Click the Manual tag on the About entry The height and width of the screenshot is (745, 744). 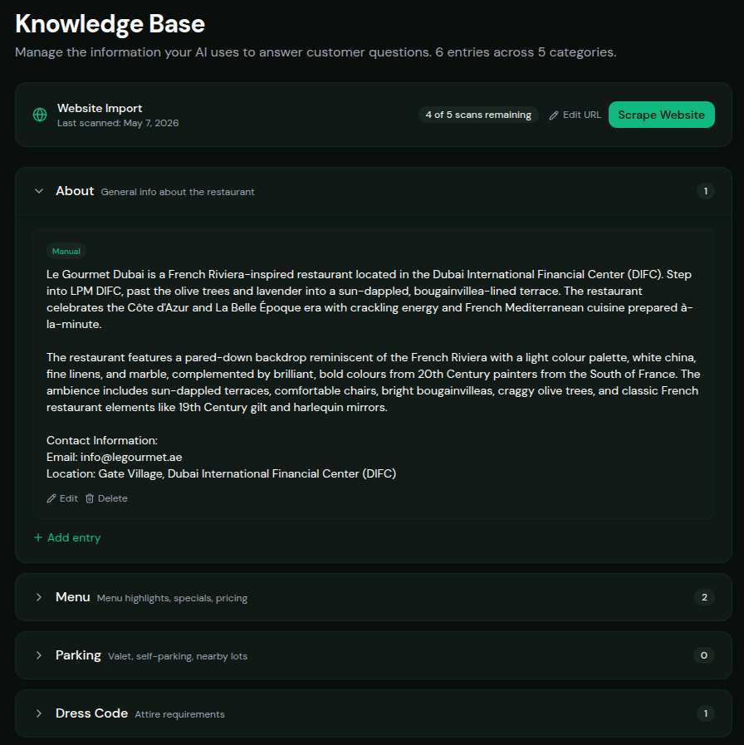click(66, 252)
